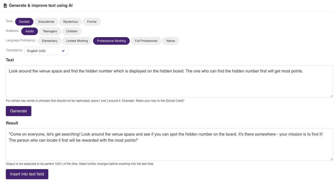Select the Excited tone pill
The width and height of the screenshot is (335, 181).
coord(24,22)
